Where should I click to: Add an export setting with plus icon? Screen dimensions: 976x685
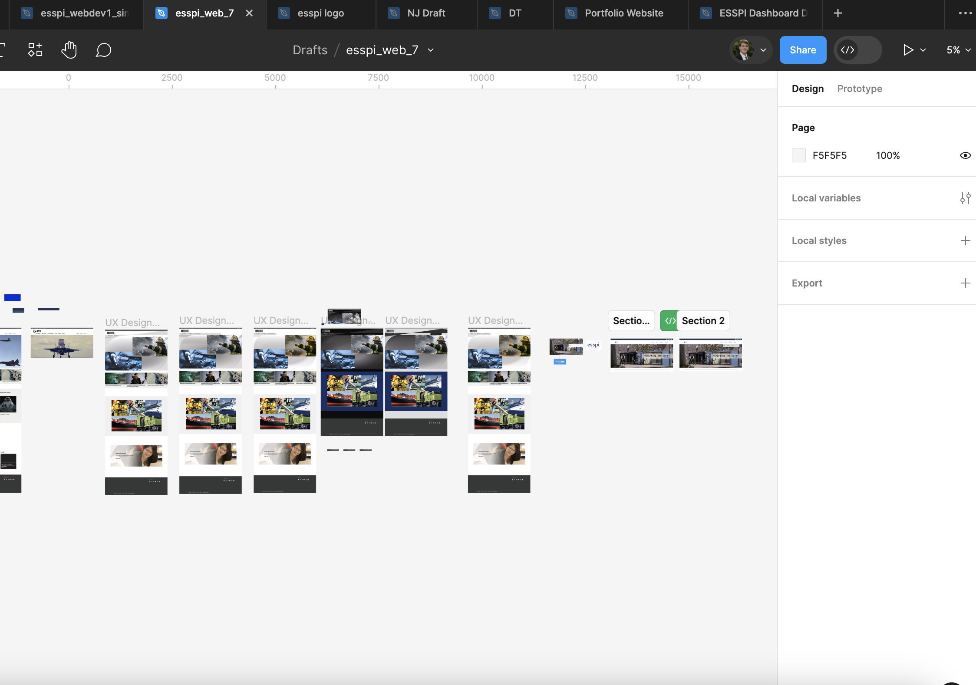[x=965, y=283]
